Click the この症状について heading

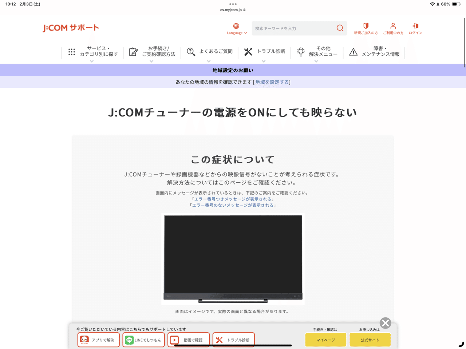[233, 159]
